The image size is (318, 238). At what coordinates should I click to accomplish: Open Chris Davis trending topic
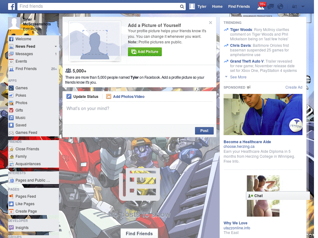coord(240,46)
